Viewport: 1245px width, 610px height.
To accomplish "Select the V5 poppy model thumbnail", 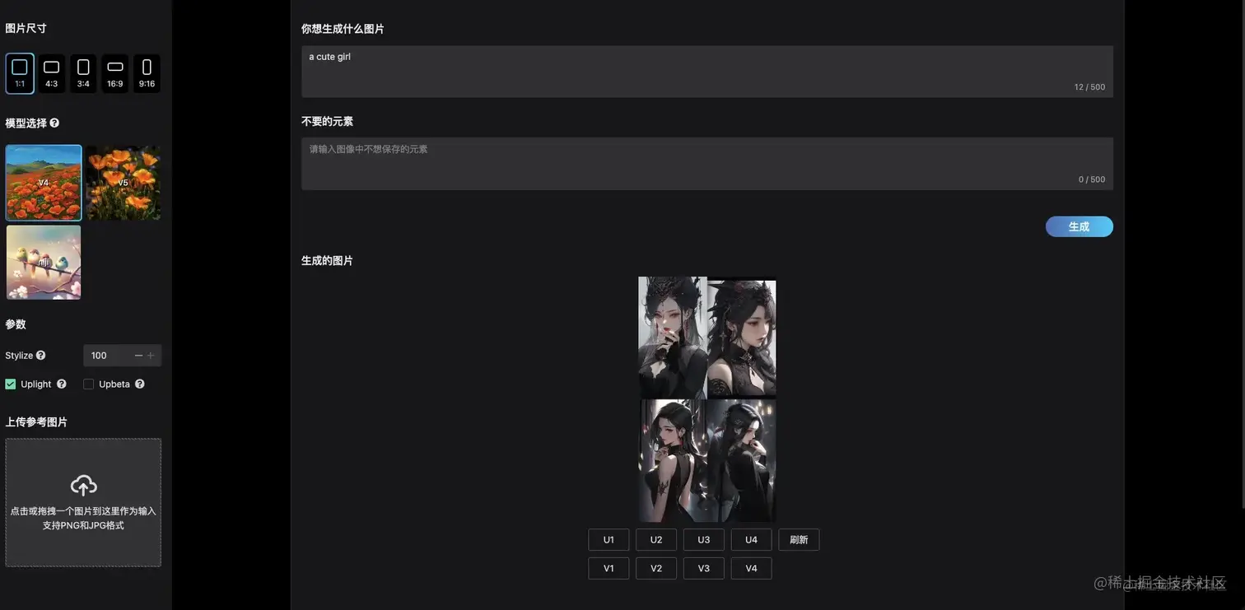I will 124,183.
